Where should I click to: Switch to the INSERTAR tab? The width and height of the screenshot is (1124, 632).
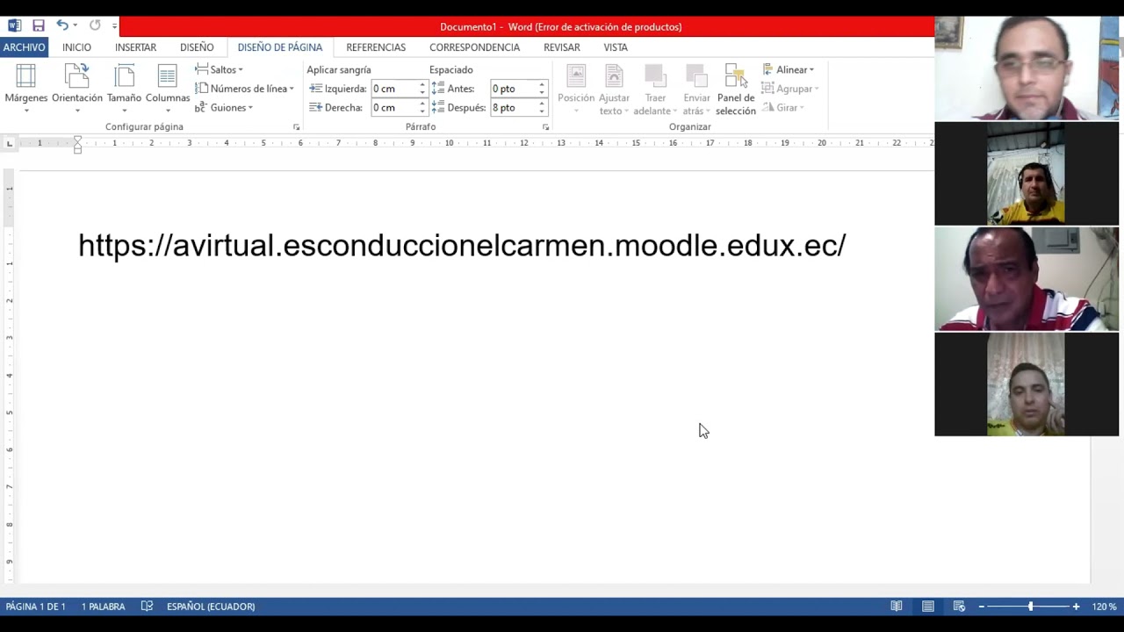pos(135,47)
